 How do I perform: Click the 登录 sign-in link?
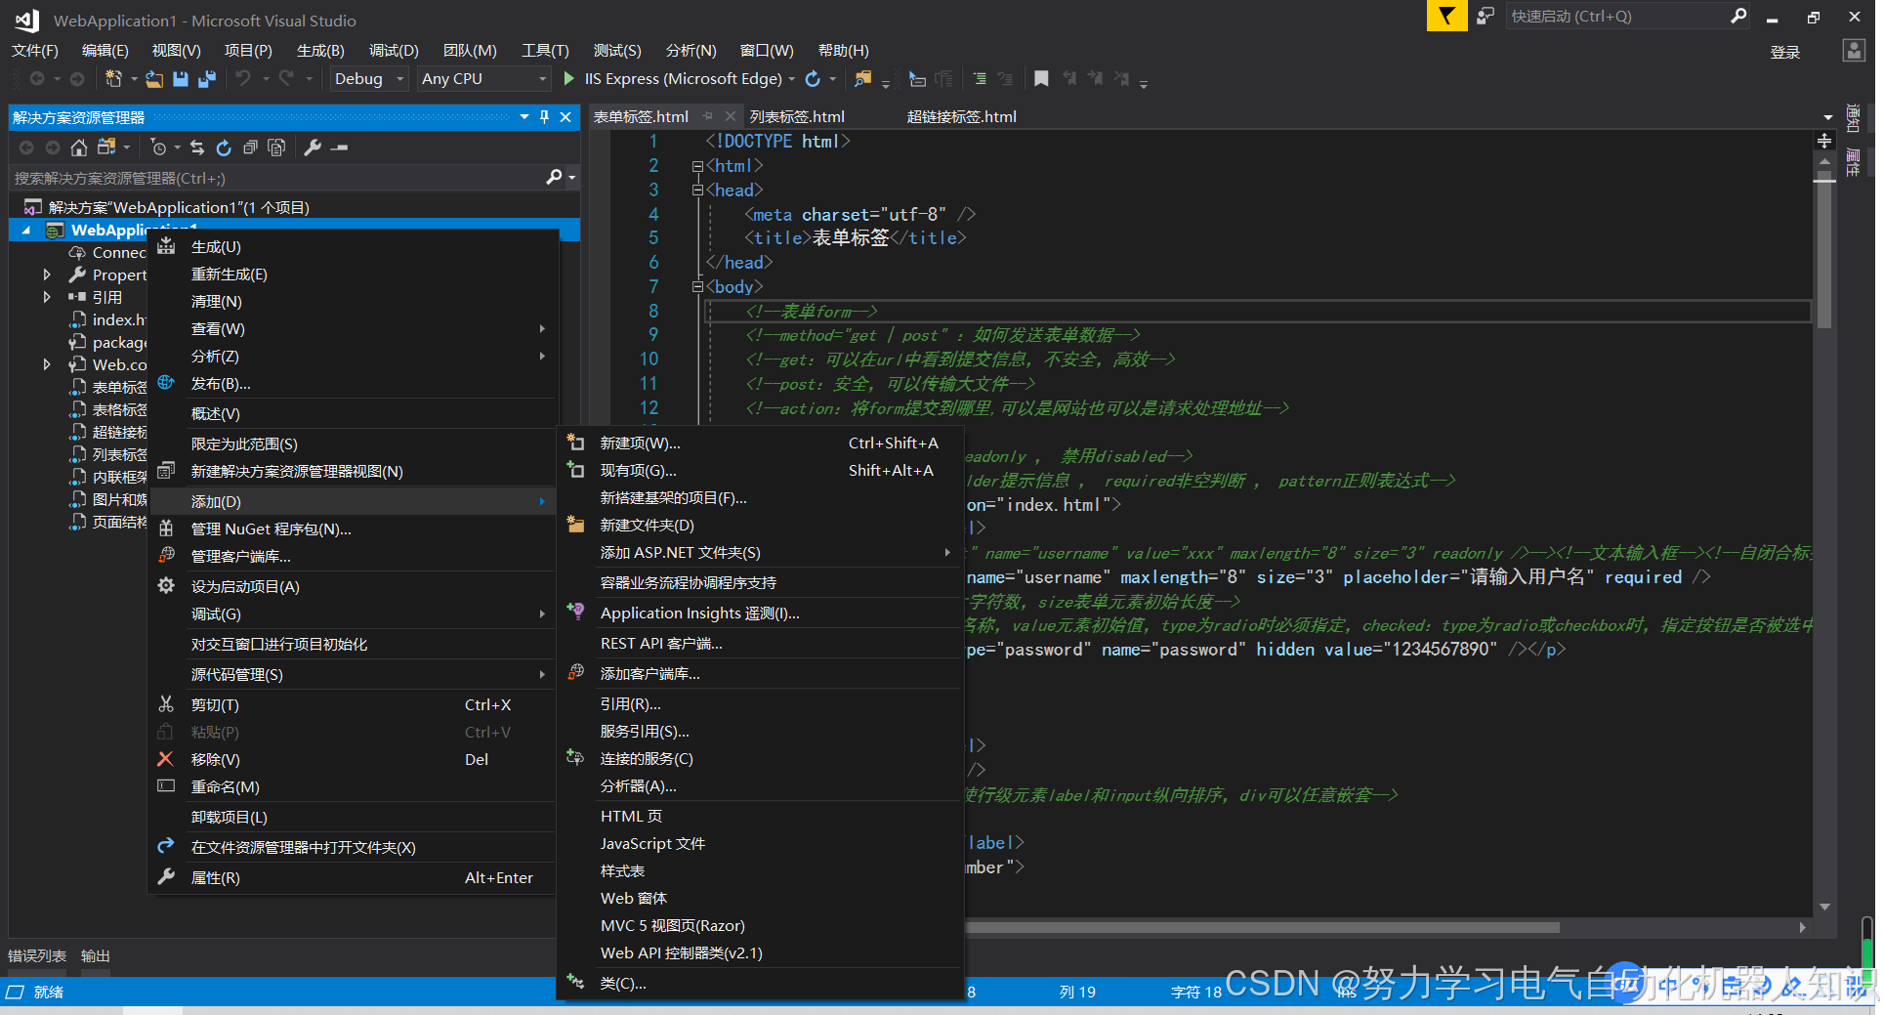(x=1784, y=52)
